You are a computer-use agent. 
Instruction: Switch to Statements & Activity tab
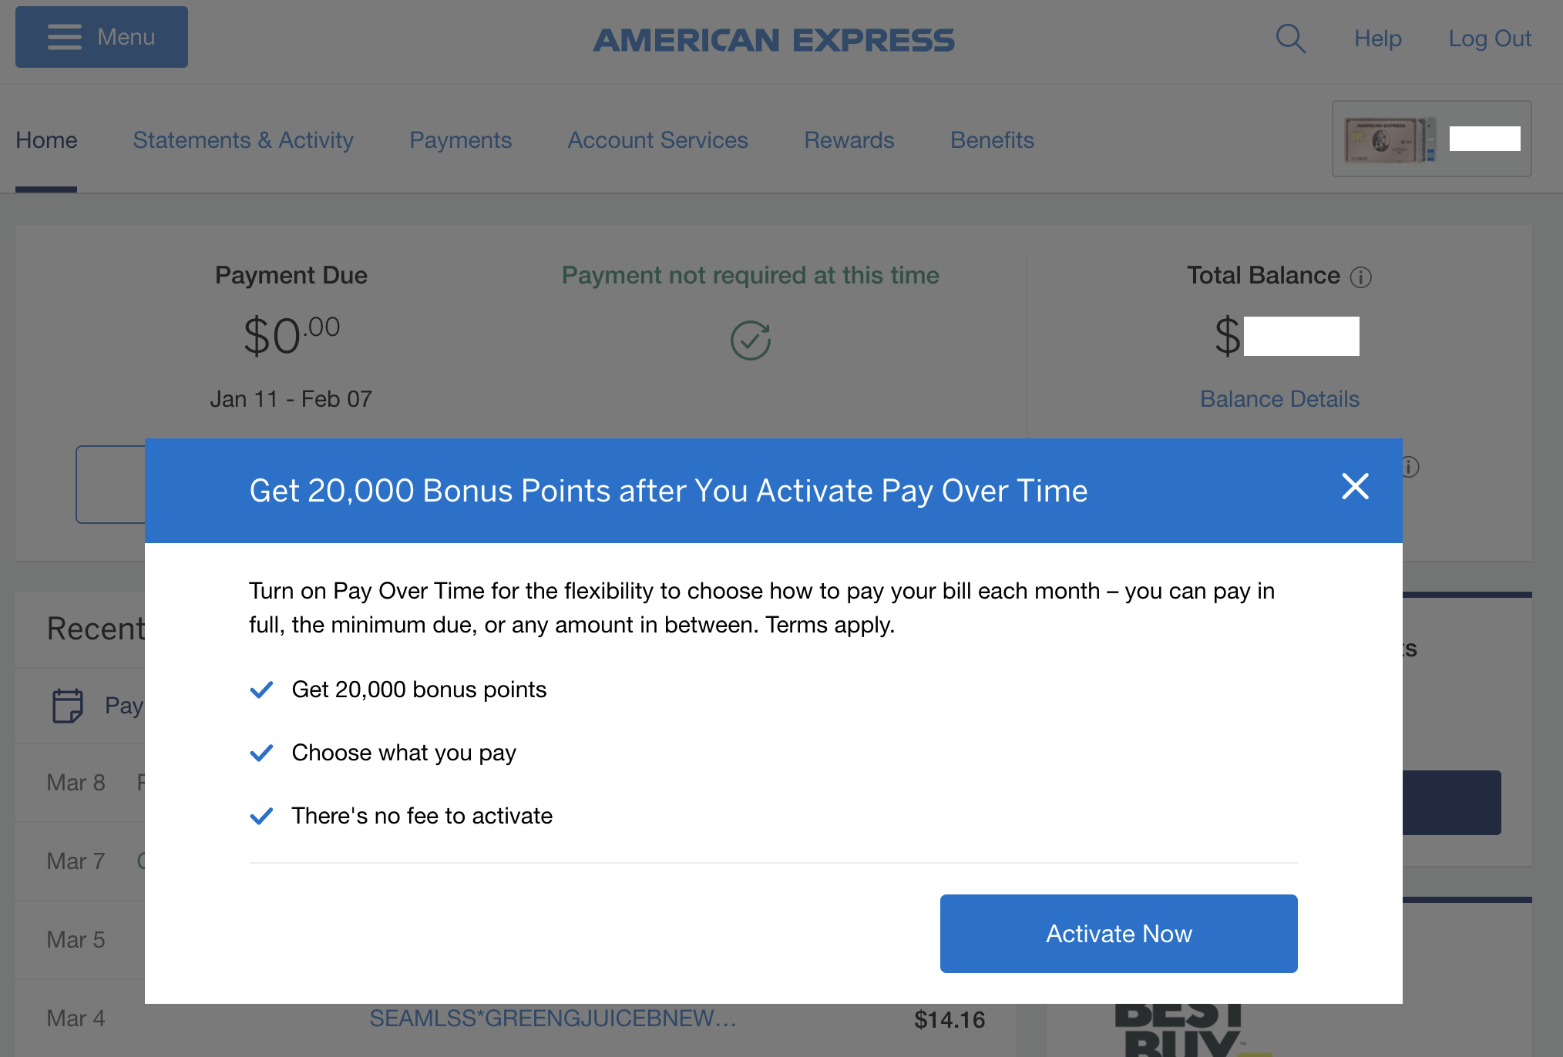coord(243,140)
